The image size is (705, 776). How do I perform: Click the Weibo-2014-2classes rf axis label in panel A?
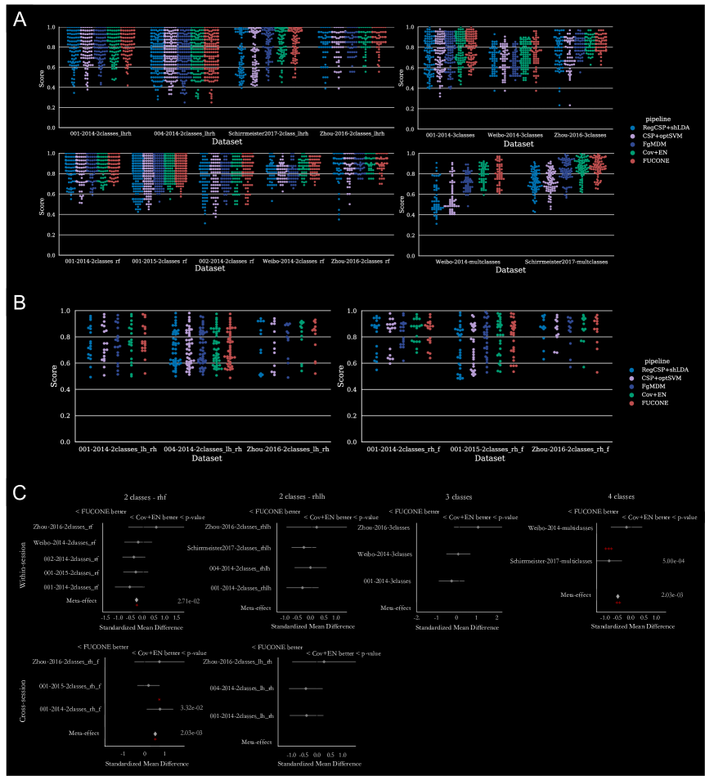293,262
